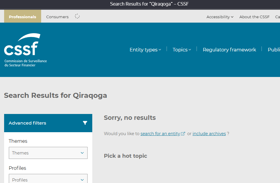The image size is (280, 183).
Task: Click the funnel icon on Advanced filters
Action: click(85, 123)
